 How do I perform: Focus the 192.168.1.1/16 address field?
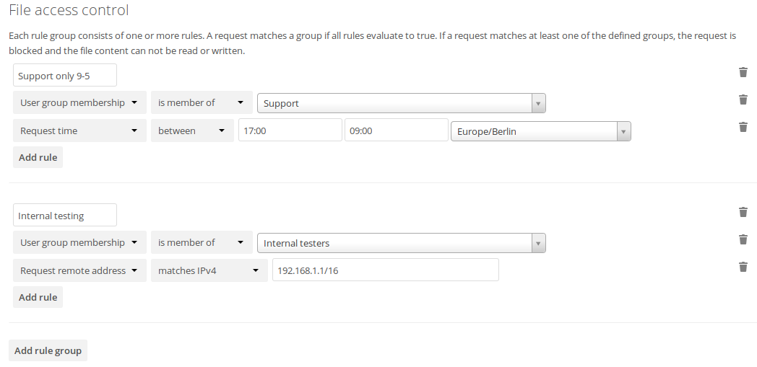[385, 270]
